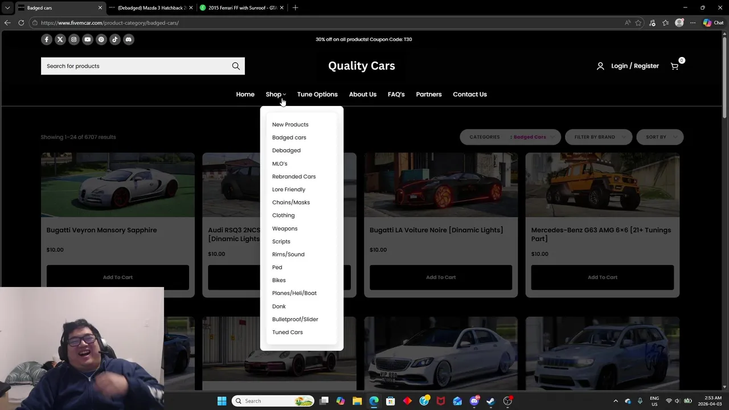Select Chains/Masks in Shop menu
Viewport: 729px width, 410px height.
click(291, 202)
